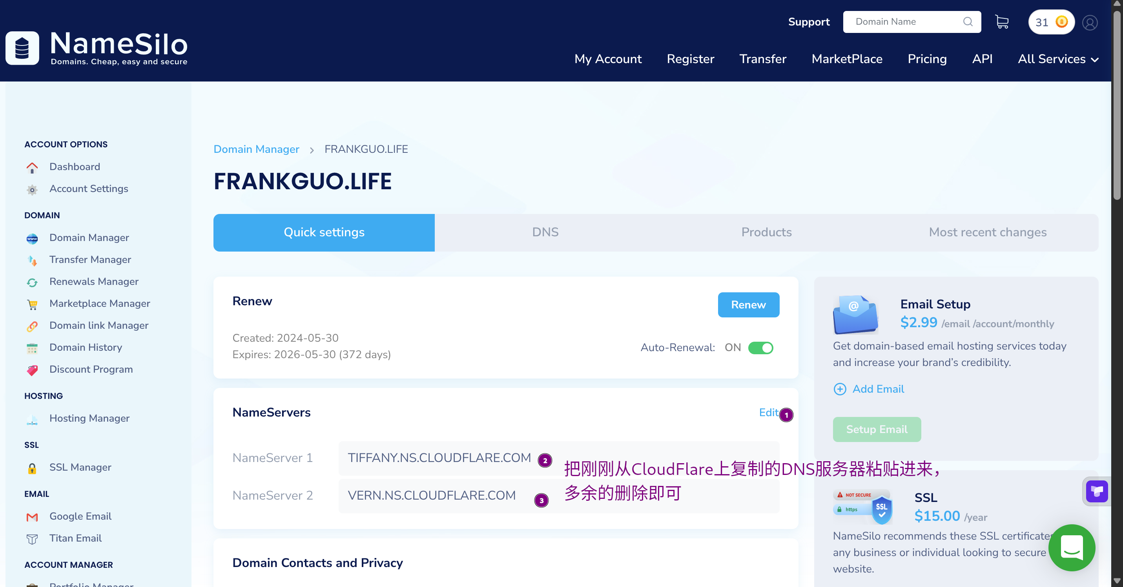1123x587 pixels.
Task: Click the Dashboard house icon
Action: coord(32,167)
